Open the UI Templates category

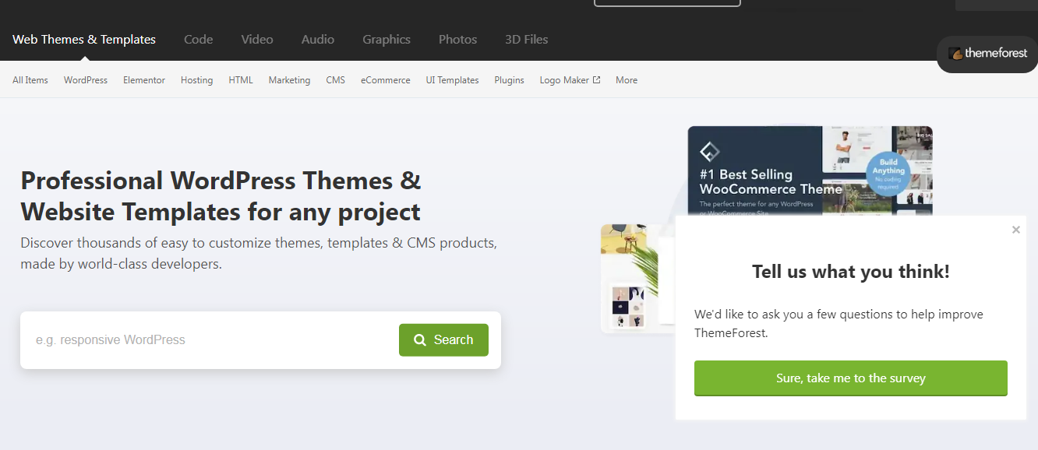point(452,80)
